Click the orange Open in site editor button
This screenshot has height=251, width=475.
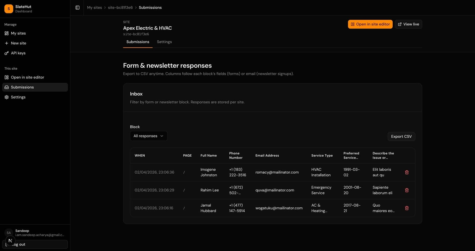370,24
